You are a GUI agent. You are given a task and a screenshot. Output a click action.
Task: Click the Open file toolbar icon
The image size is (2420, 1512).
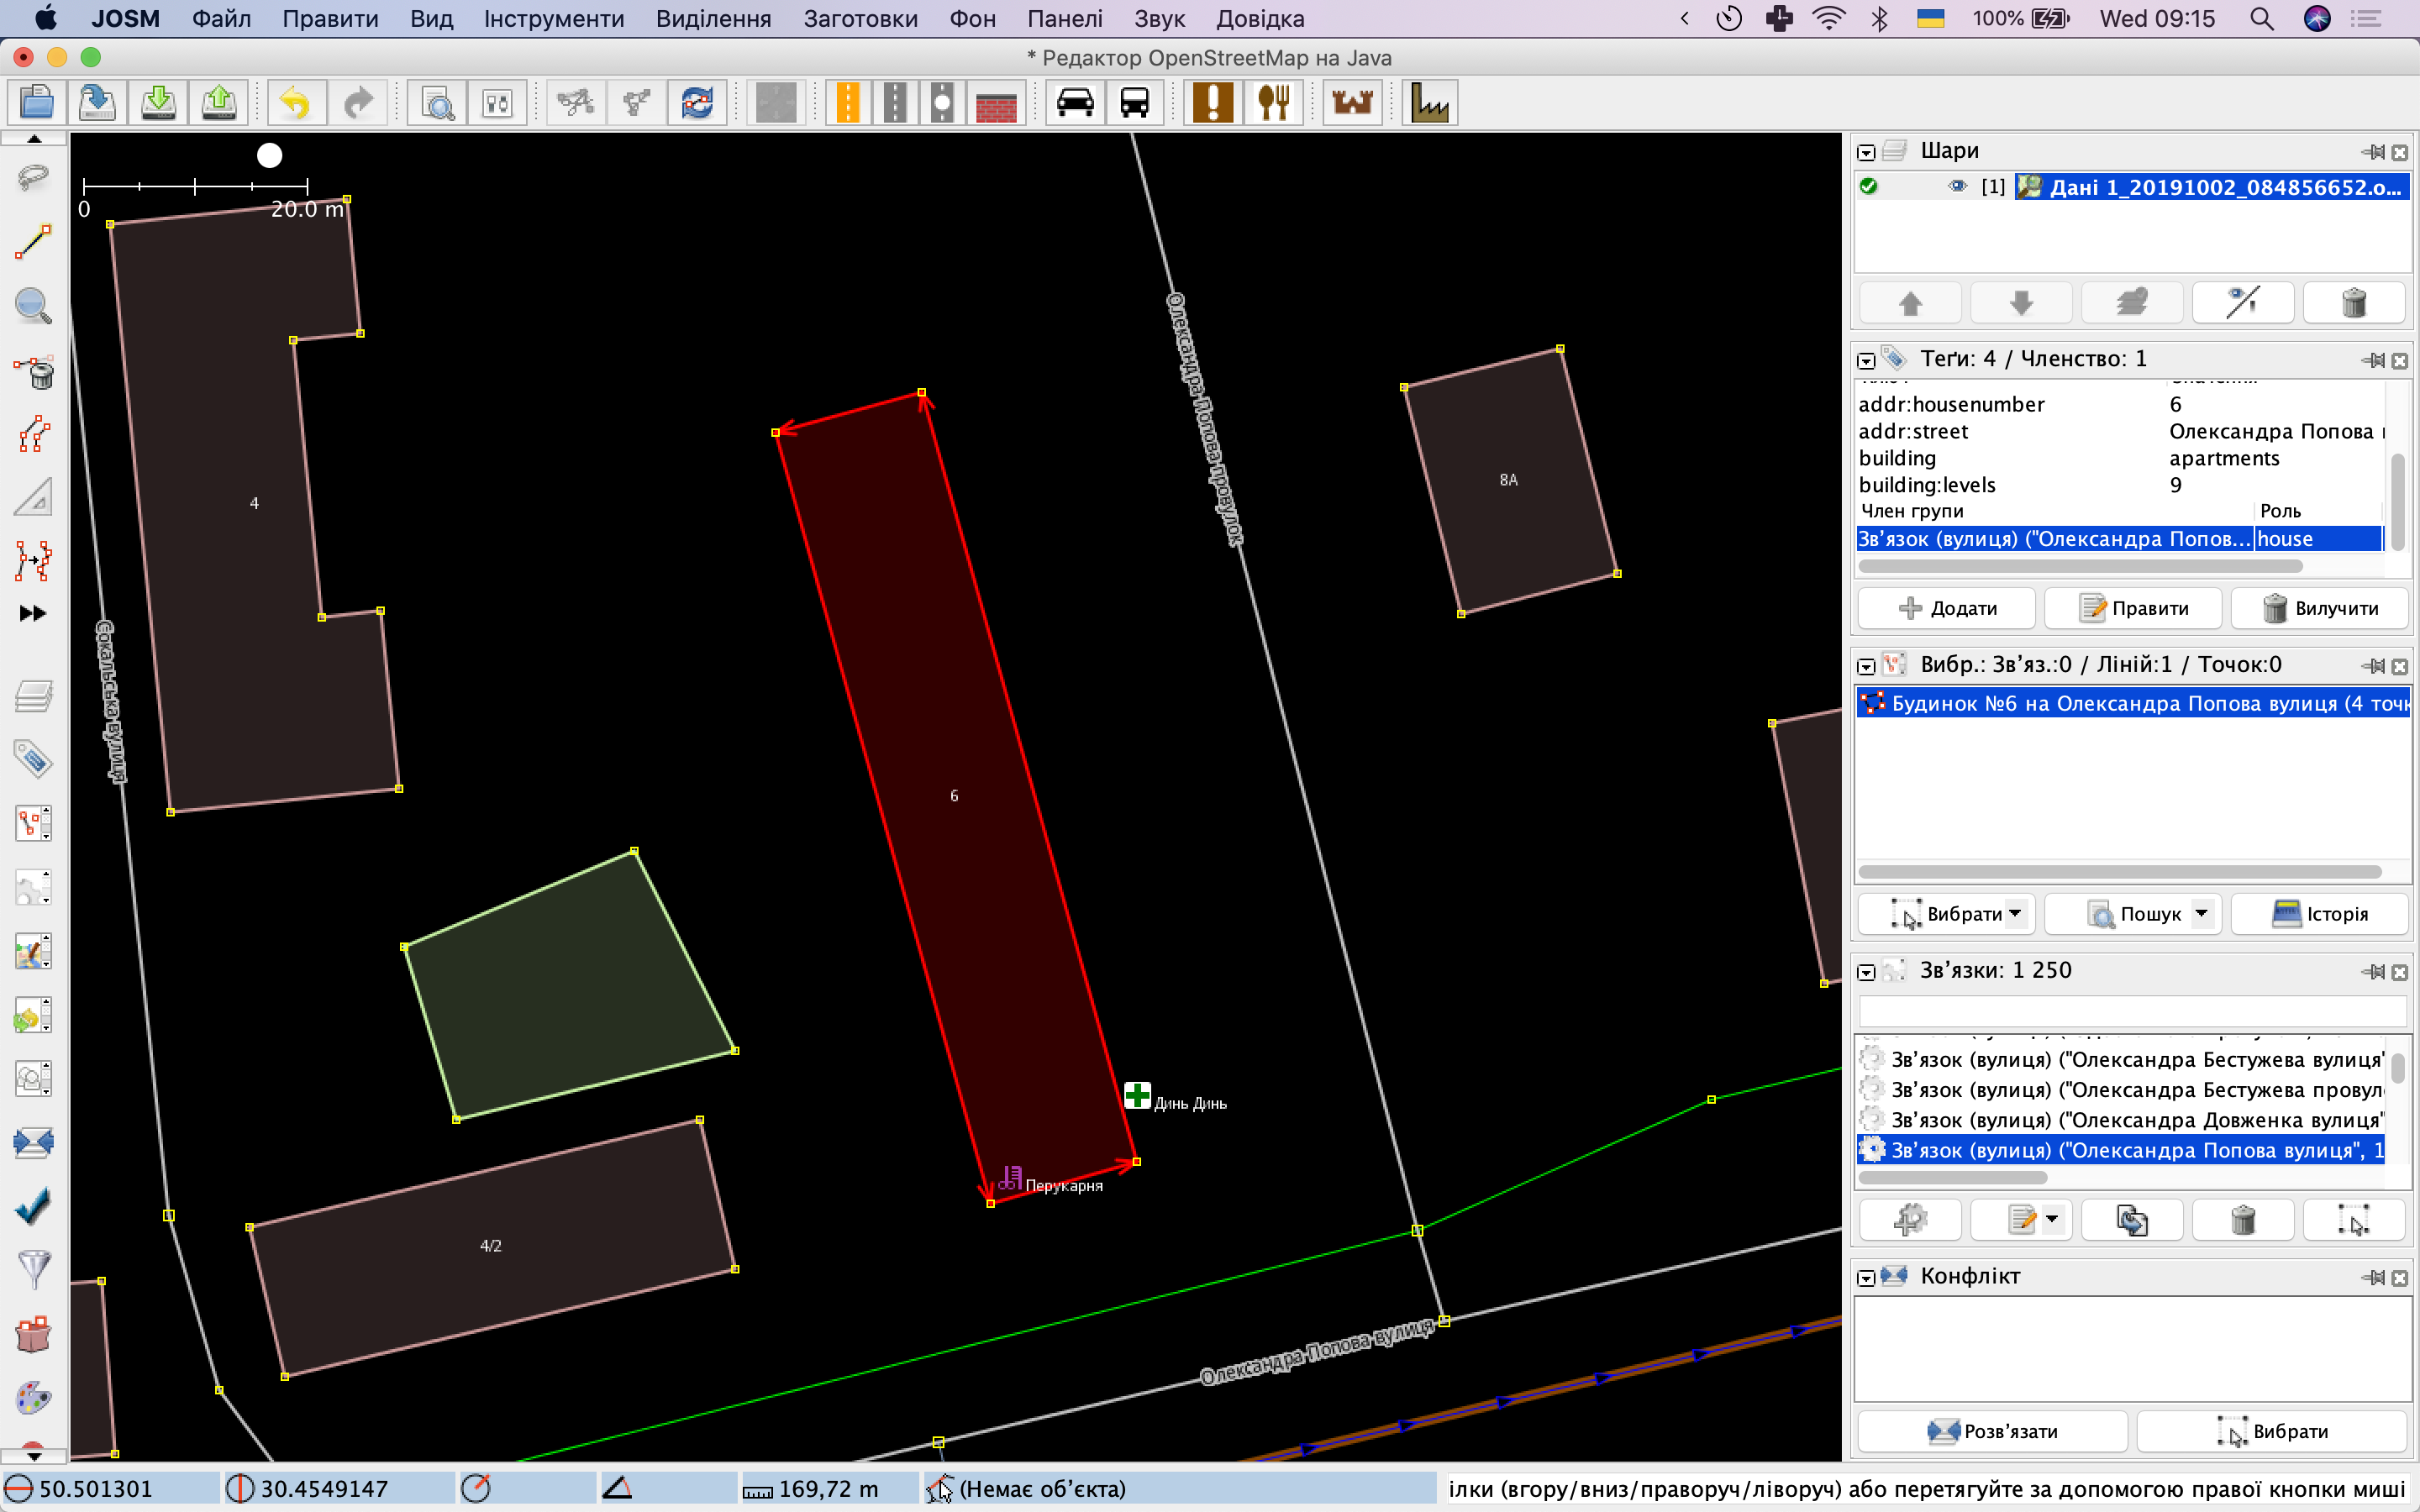point(37,103)
